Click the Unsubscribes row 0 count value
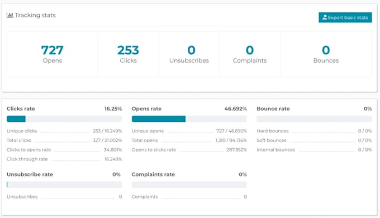This screenshot has width=380, height=218. point(121,197)
